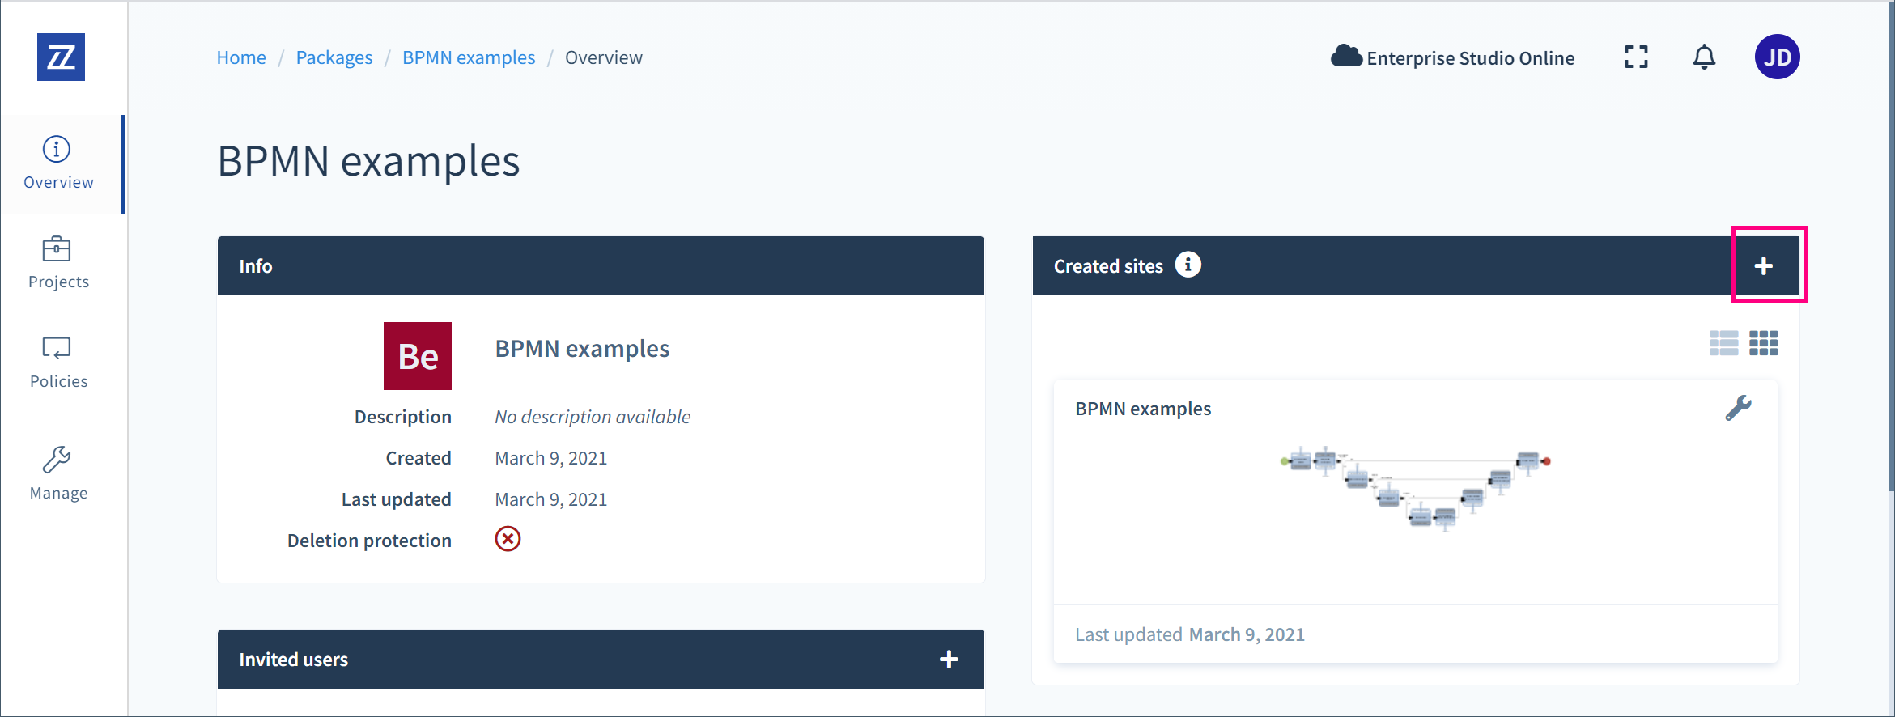Click the red Be package color tile
This screenshot has height=717, width=1895.
[x=418, y=356]
